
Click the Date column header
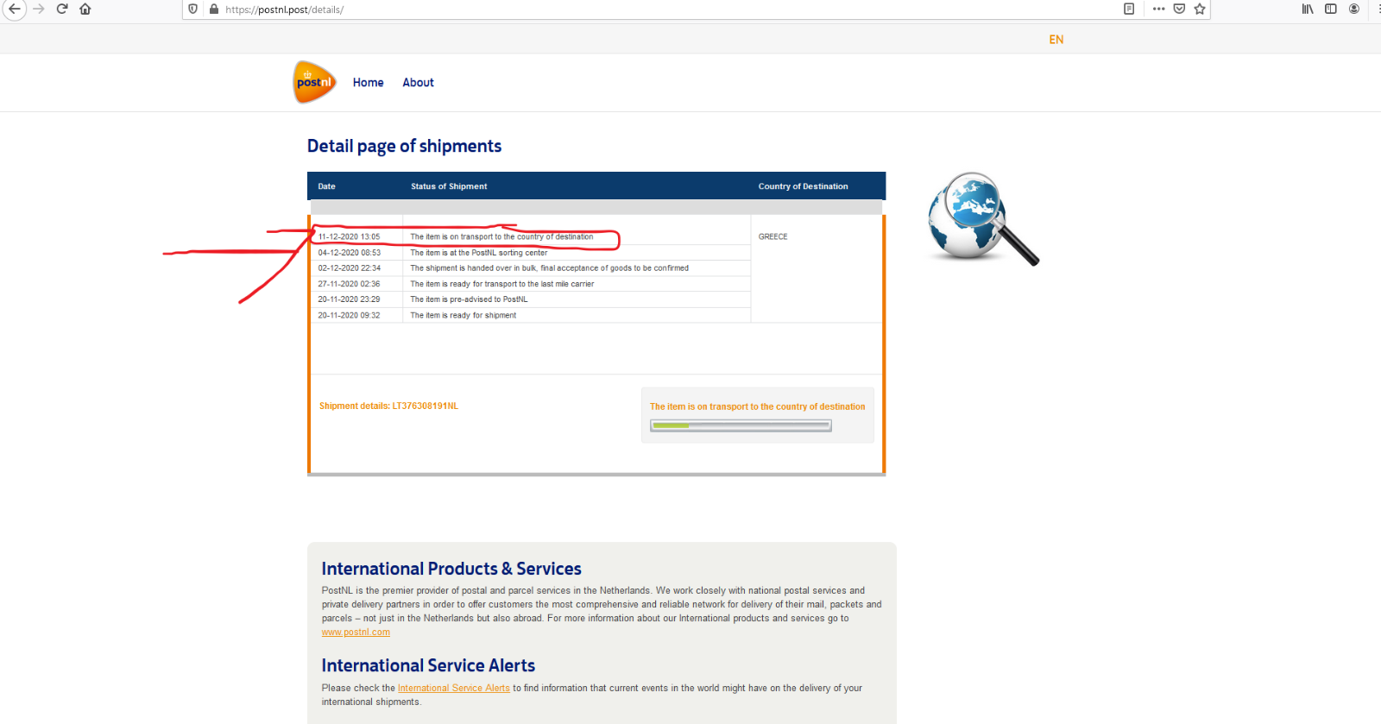tap(326, 186)
